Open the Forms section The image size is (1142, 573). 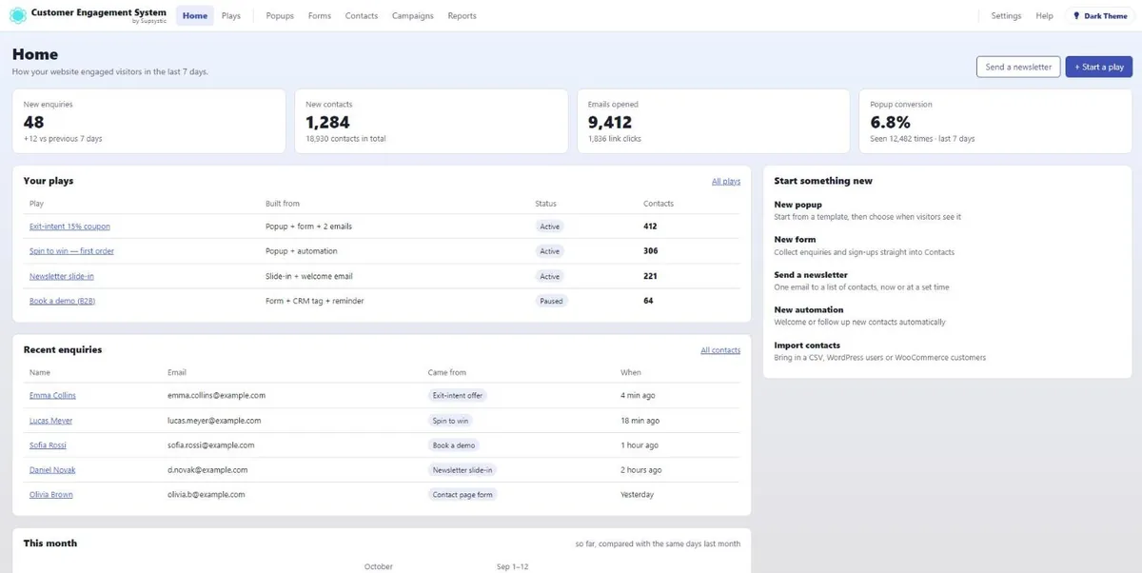click(320, 16)
